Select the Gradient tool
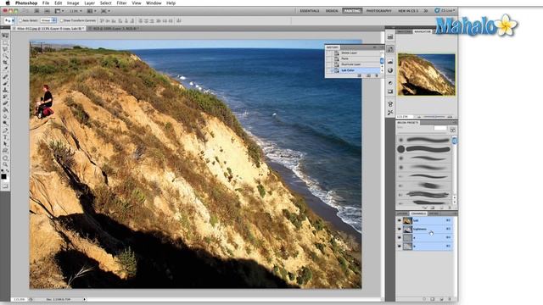 5,110
